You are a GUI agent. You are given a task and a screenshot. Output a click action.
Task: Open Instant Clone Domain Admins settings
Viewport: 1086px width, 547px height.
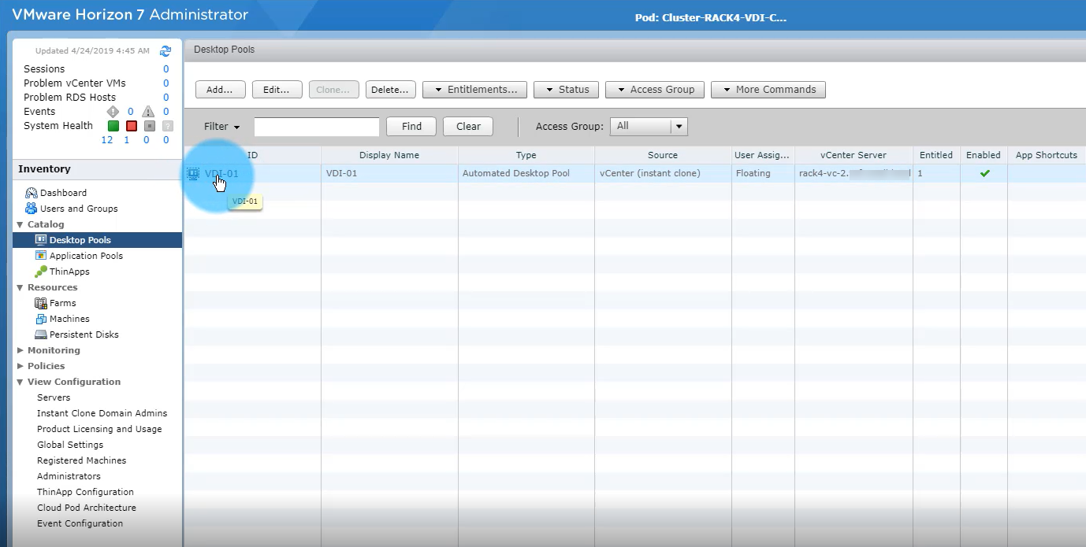coord(102,413)
